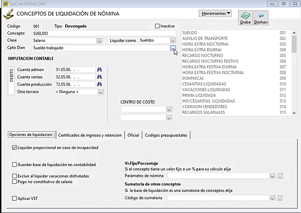Select INT/CESANTIAS LIQUIDADAS in list
Screen dimensions: 301x213
236,101
